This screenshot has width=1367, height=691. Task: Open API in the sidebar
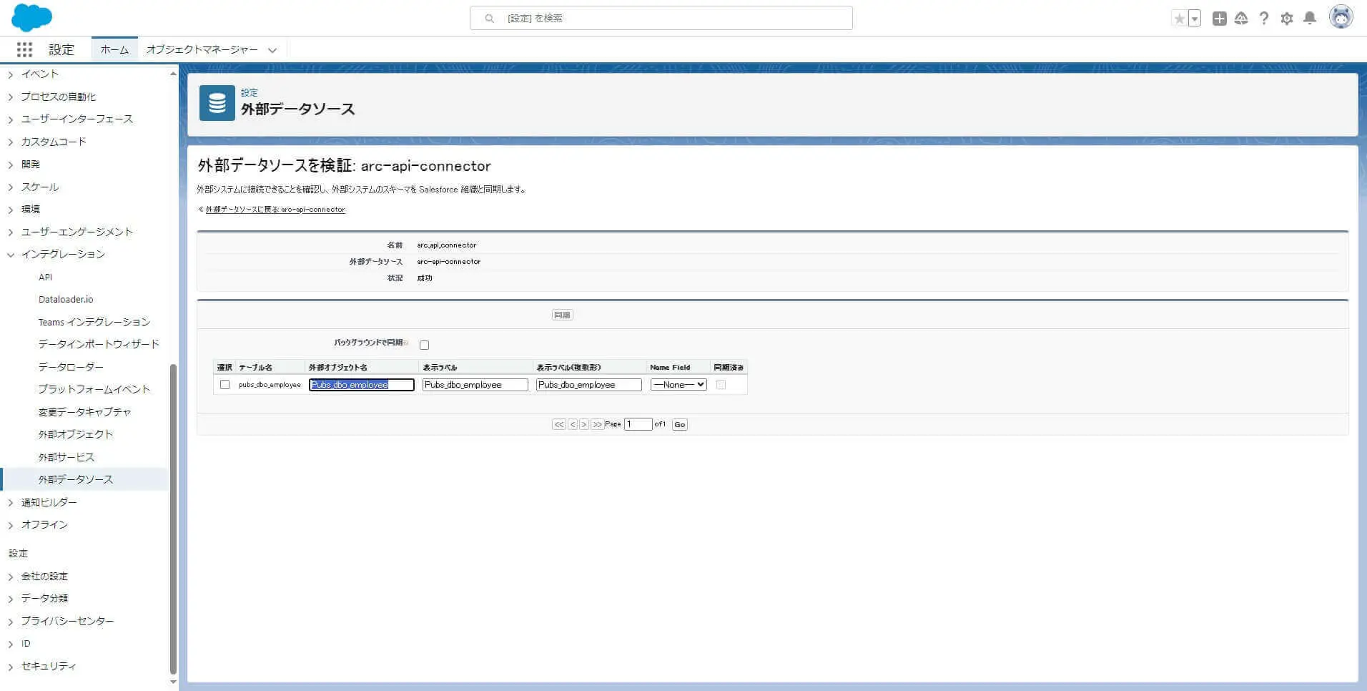pos(45,277)
